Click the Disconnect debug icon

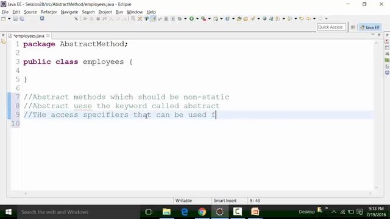coord(104,19)
